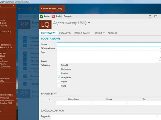
Task: Click the green Zapisz checkmark icon
Action: coord(42,16)
